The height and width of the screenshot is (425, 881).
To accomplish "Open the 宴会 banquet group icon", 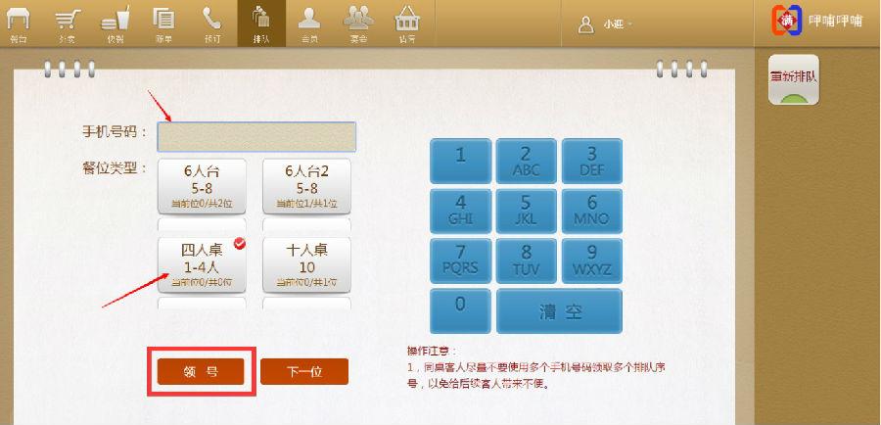I will coord(357,24).
